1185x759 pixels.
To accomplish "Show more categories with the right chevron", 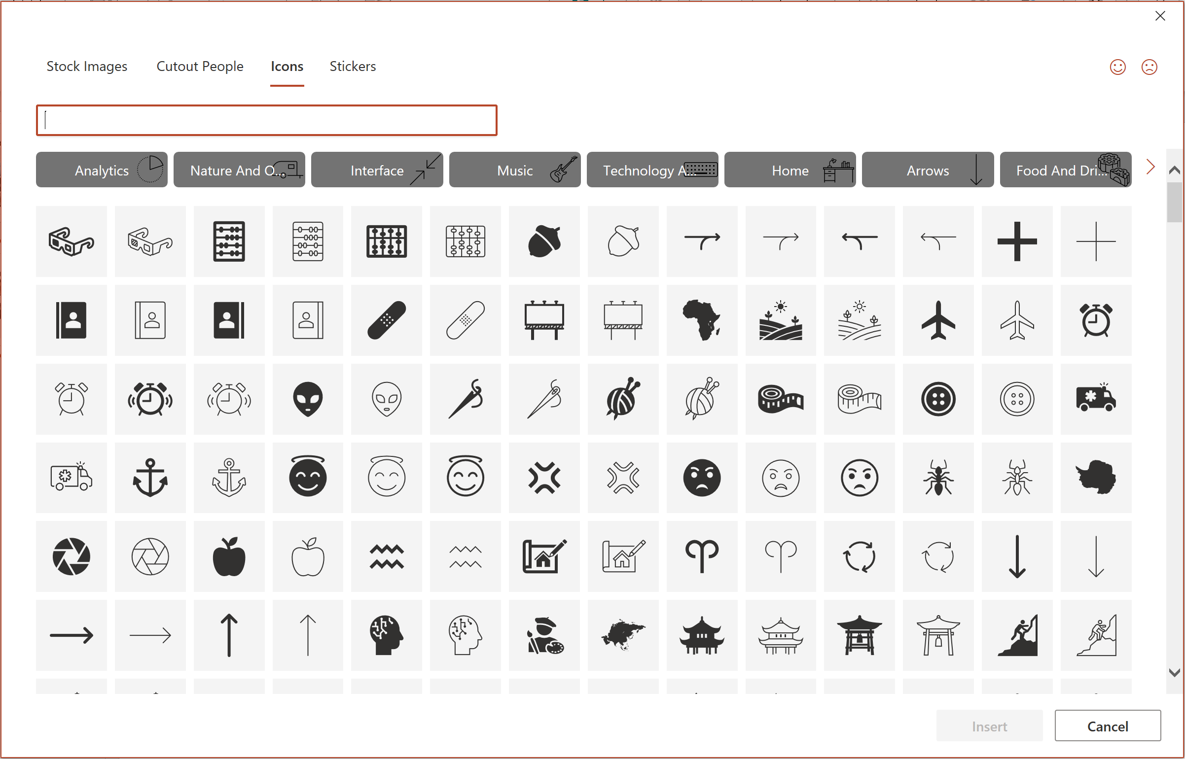I will (1150, 167).
